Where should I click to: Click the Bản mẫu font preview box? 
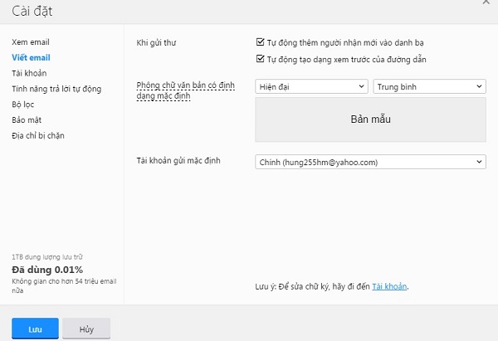click(370, 119)
